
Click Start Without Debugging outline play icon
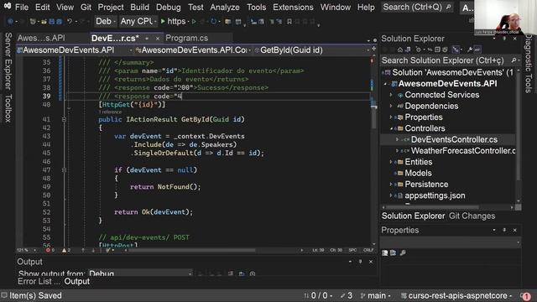pyautogui.click(x=194, y=21)
